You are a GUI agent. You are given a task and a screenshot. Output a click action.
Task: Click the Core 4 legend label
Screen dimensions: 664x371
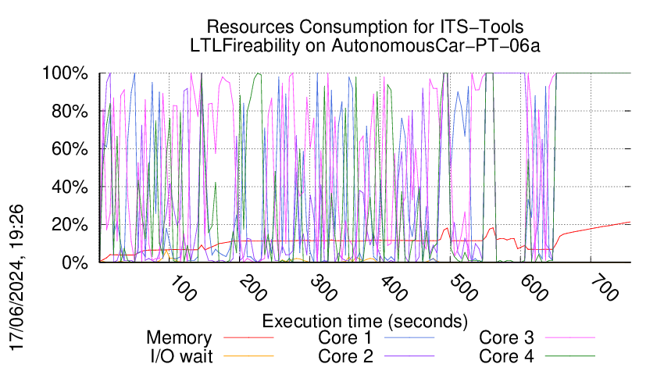[506, 357]
